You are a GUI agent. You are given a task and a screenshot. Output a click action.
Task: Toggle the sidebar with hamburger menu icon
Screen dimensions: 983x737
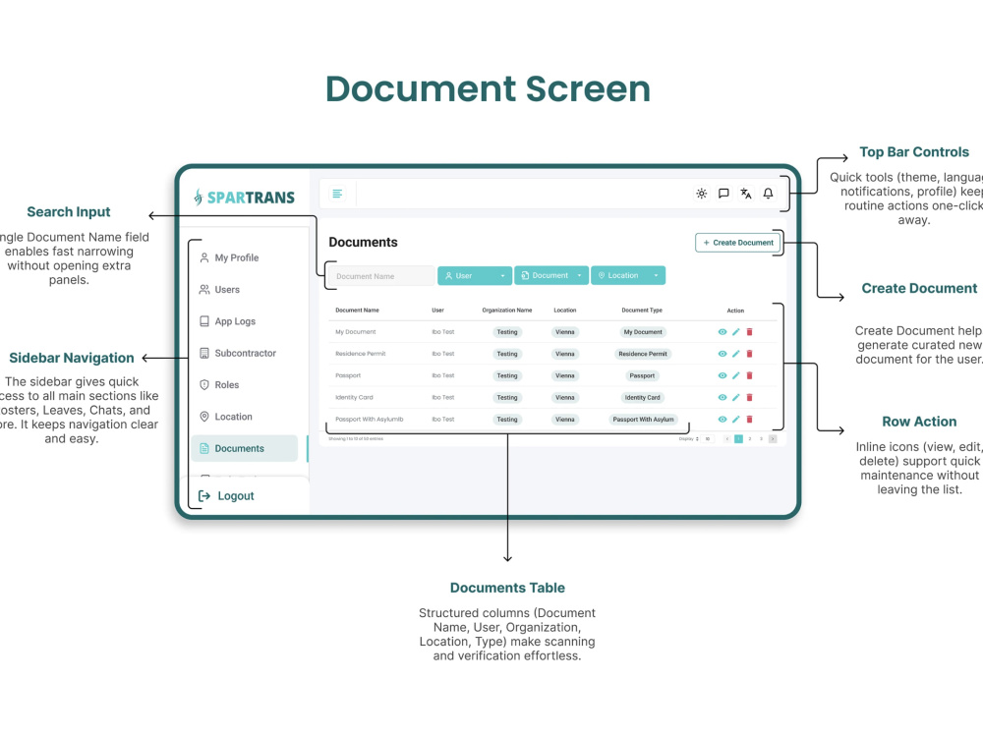pyautogui.click(x=337, y=194)
